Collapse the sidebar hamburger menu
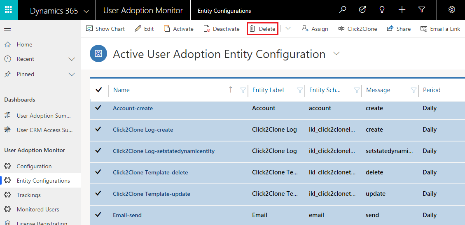This screenshot has height=225, width=465. coord(7,29)
